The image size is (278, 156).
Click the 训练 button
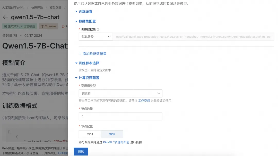click(x=81, y=152)
